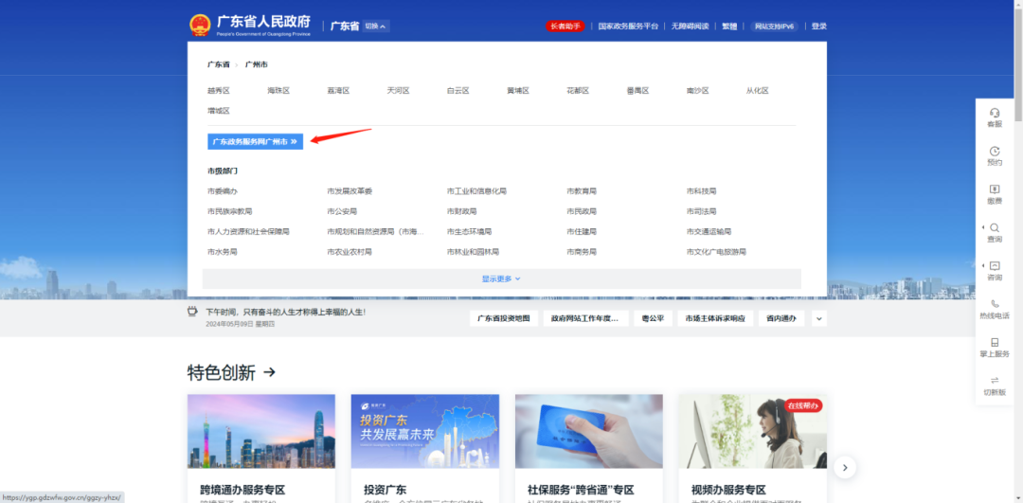Image resolution: width=1023 pixels, height=503 pixels.
Task: Select 从化区 district
Action: (x=758, y=91)
